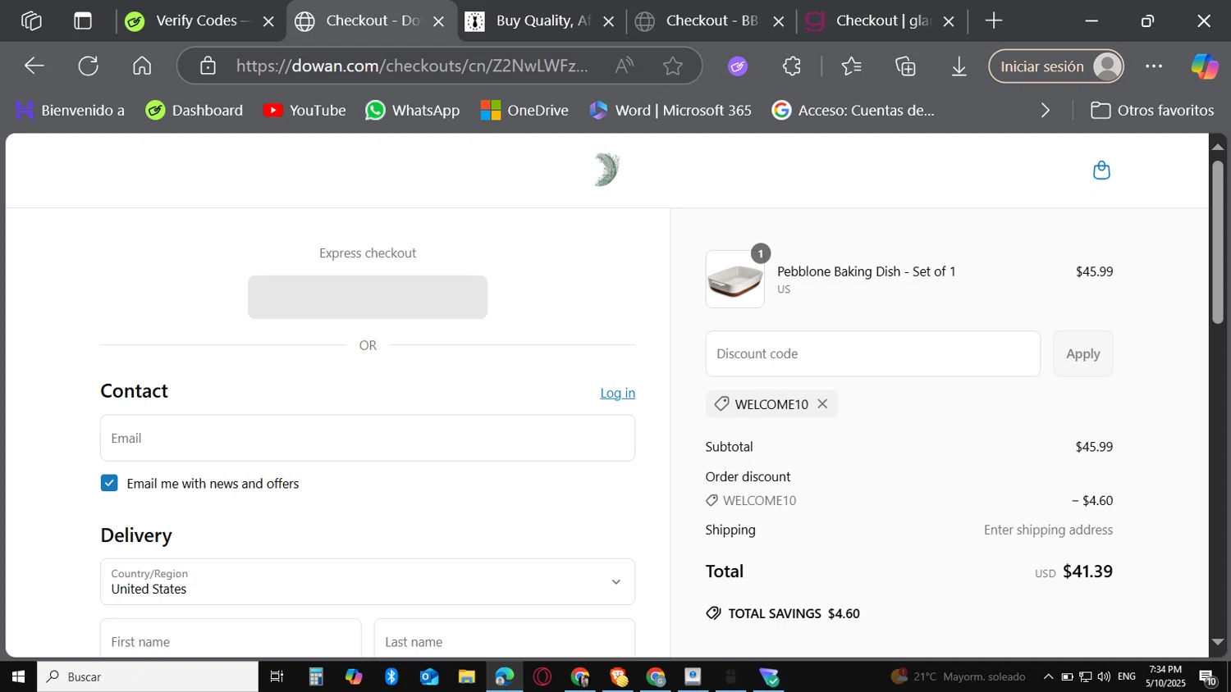Image resolution: width=1231 pixels, height=692 pixels.
Task: Open the Dashboard bookmark
Action: [194, 110]
